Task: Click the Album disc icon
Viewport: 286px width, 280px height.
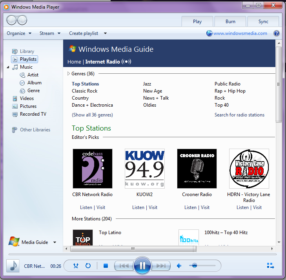Action: 22,83
